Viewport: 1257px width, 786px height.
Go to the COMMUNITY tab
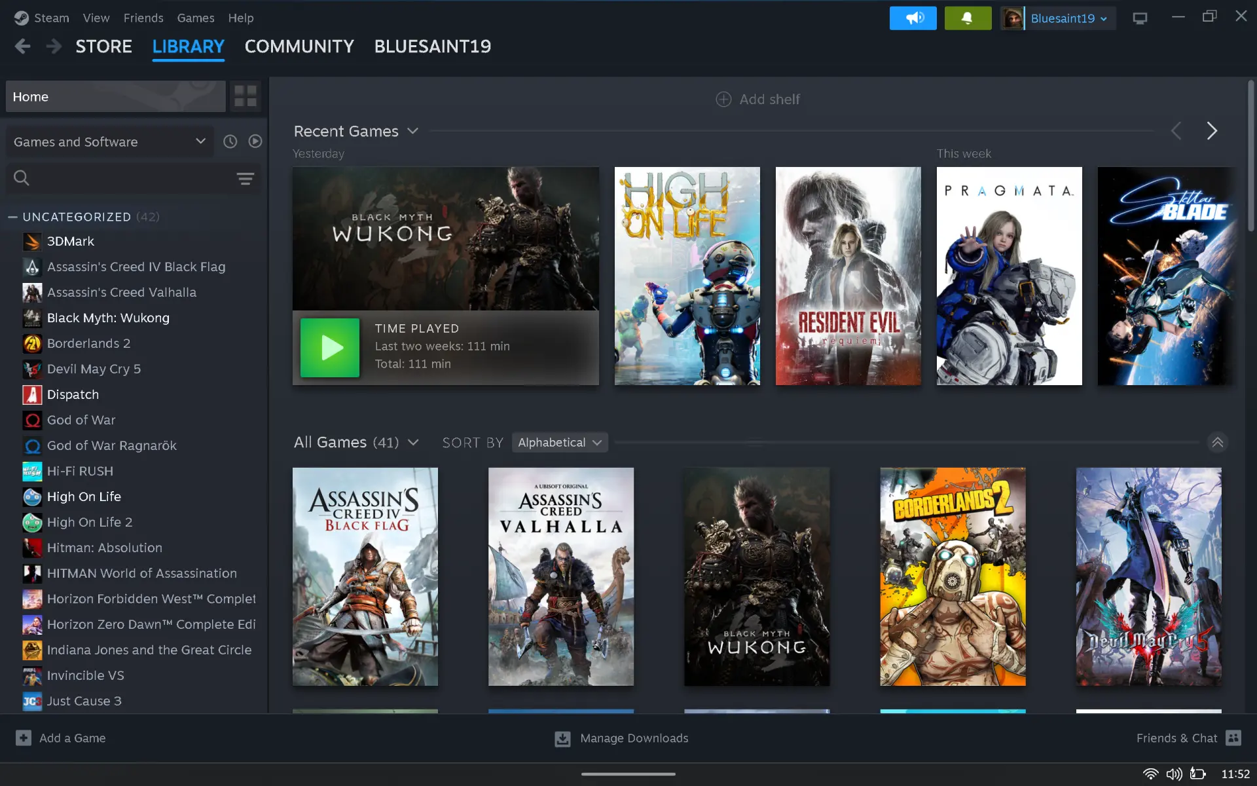299,47
